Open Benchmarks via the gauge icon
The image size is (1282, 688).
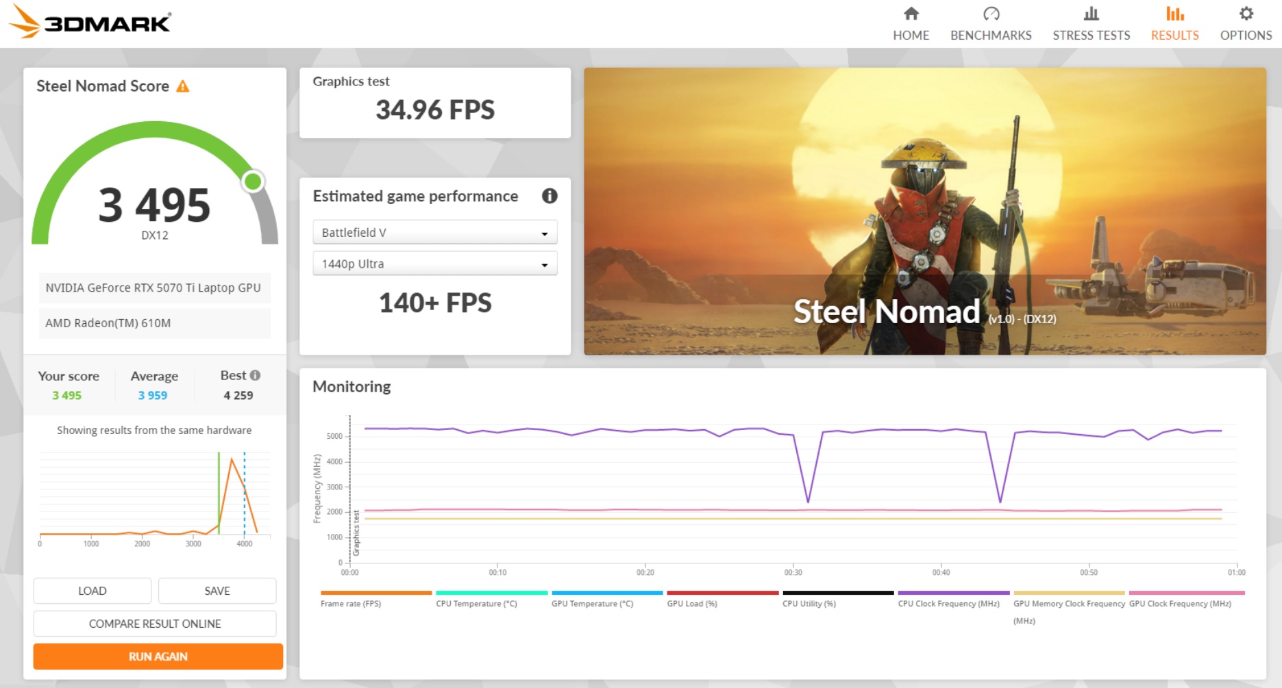[x=991, y=14]
